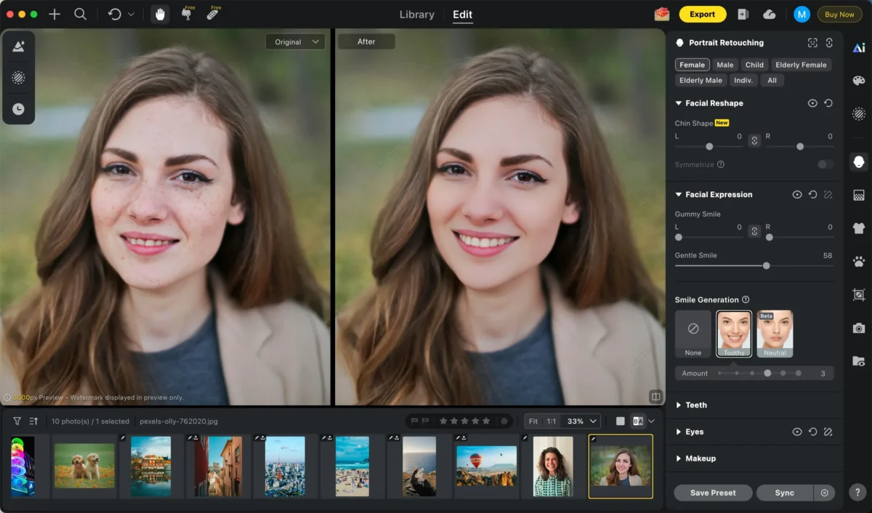Toggle Facial Reshape visibility eye
Viewport: 872px width, 513px height.
point(812,103)
